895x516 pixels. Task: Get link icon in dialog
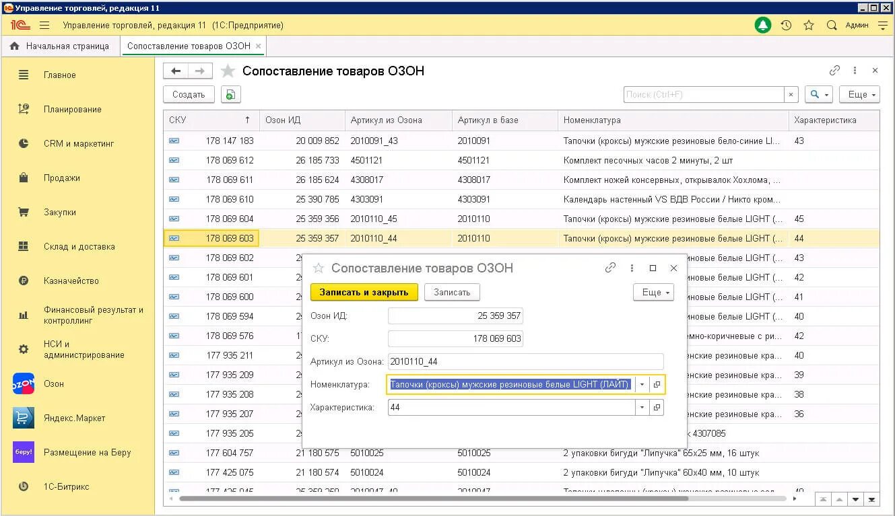point(610,268)
